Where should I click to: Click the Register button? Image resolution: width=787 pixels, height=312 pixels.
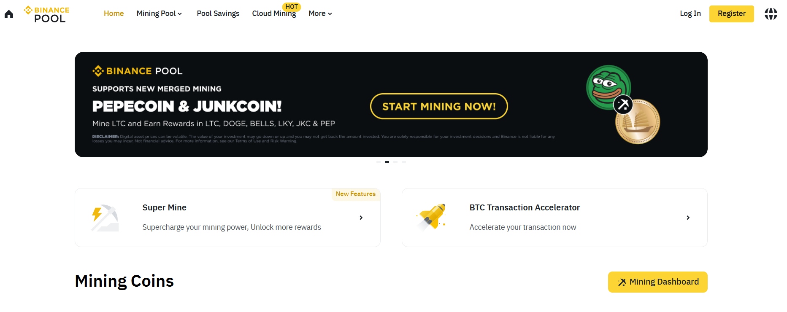tap(732, 14)
